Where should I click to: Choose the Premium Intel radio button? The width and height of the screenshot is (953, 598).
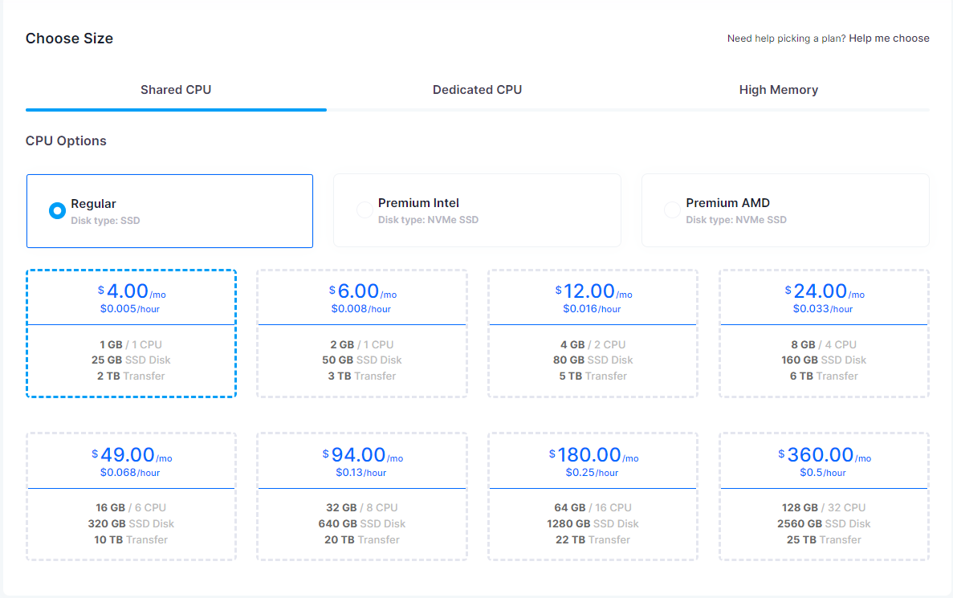[x=365, y=210]
